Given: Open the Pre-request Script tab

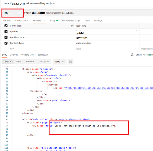Looking at the screenshot, I should click(71, 21).
